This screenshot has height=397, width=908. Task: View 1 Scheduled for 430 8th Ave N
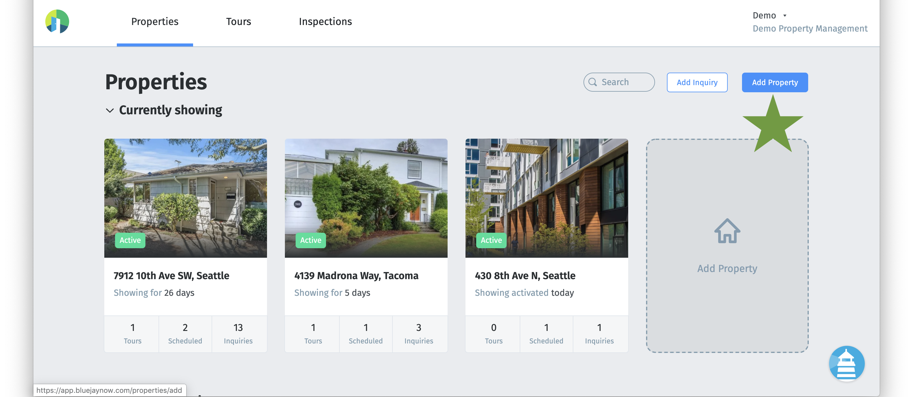click(546, 334)
